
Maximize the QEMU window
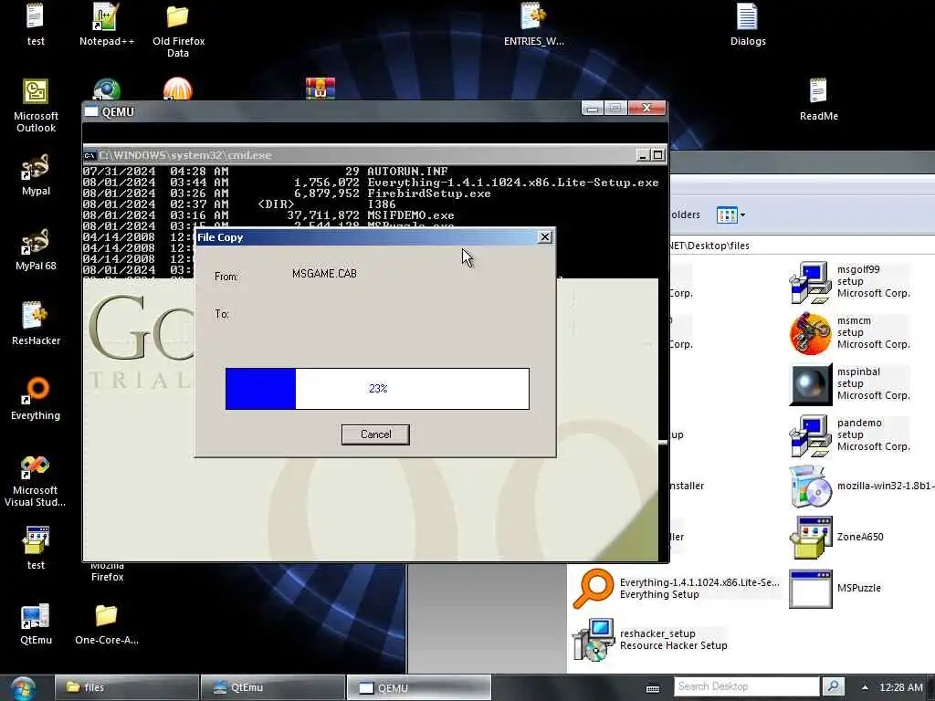pyautogui.click(x=615, y=108)
